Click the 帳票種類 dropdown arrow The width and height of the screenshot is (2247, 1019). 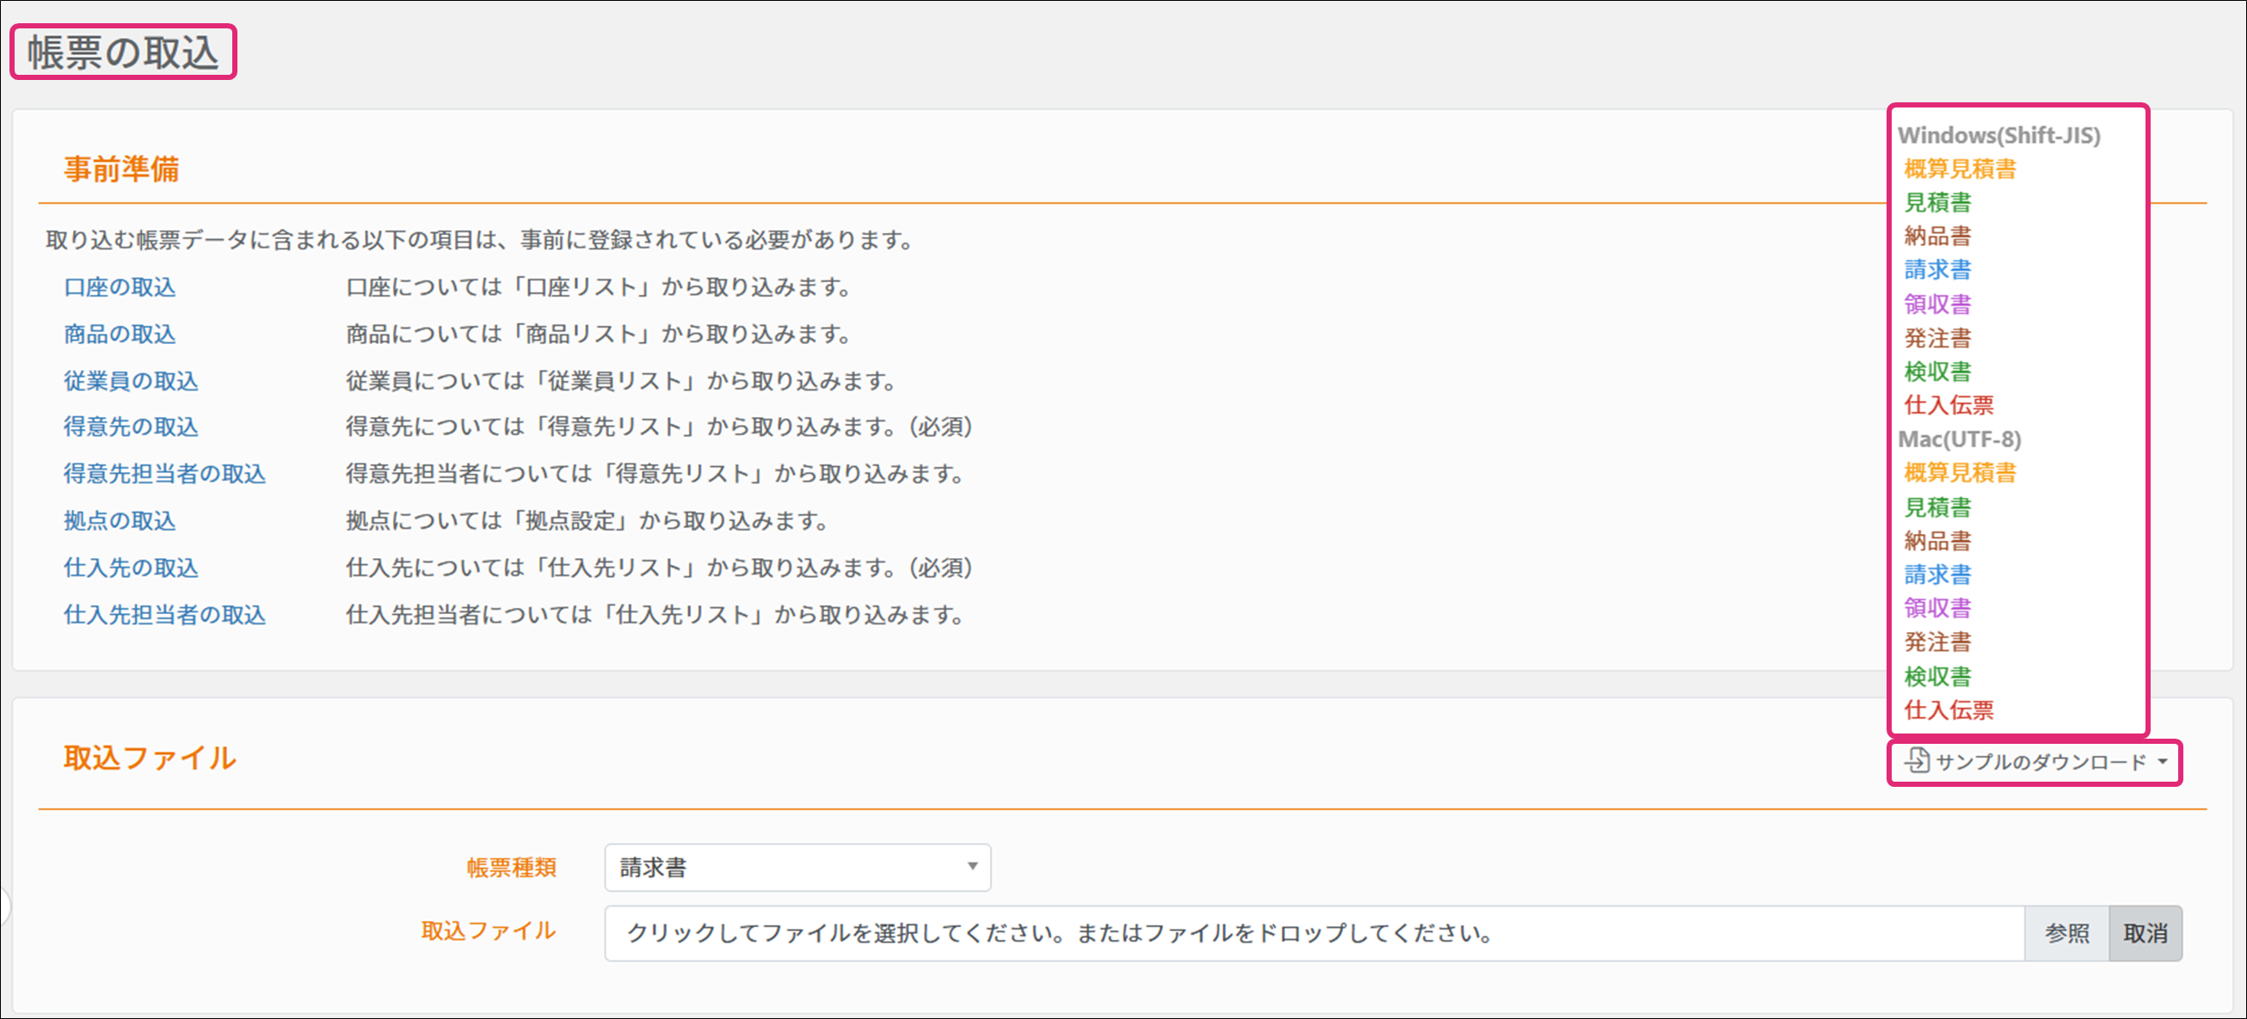pos(972,867)
